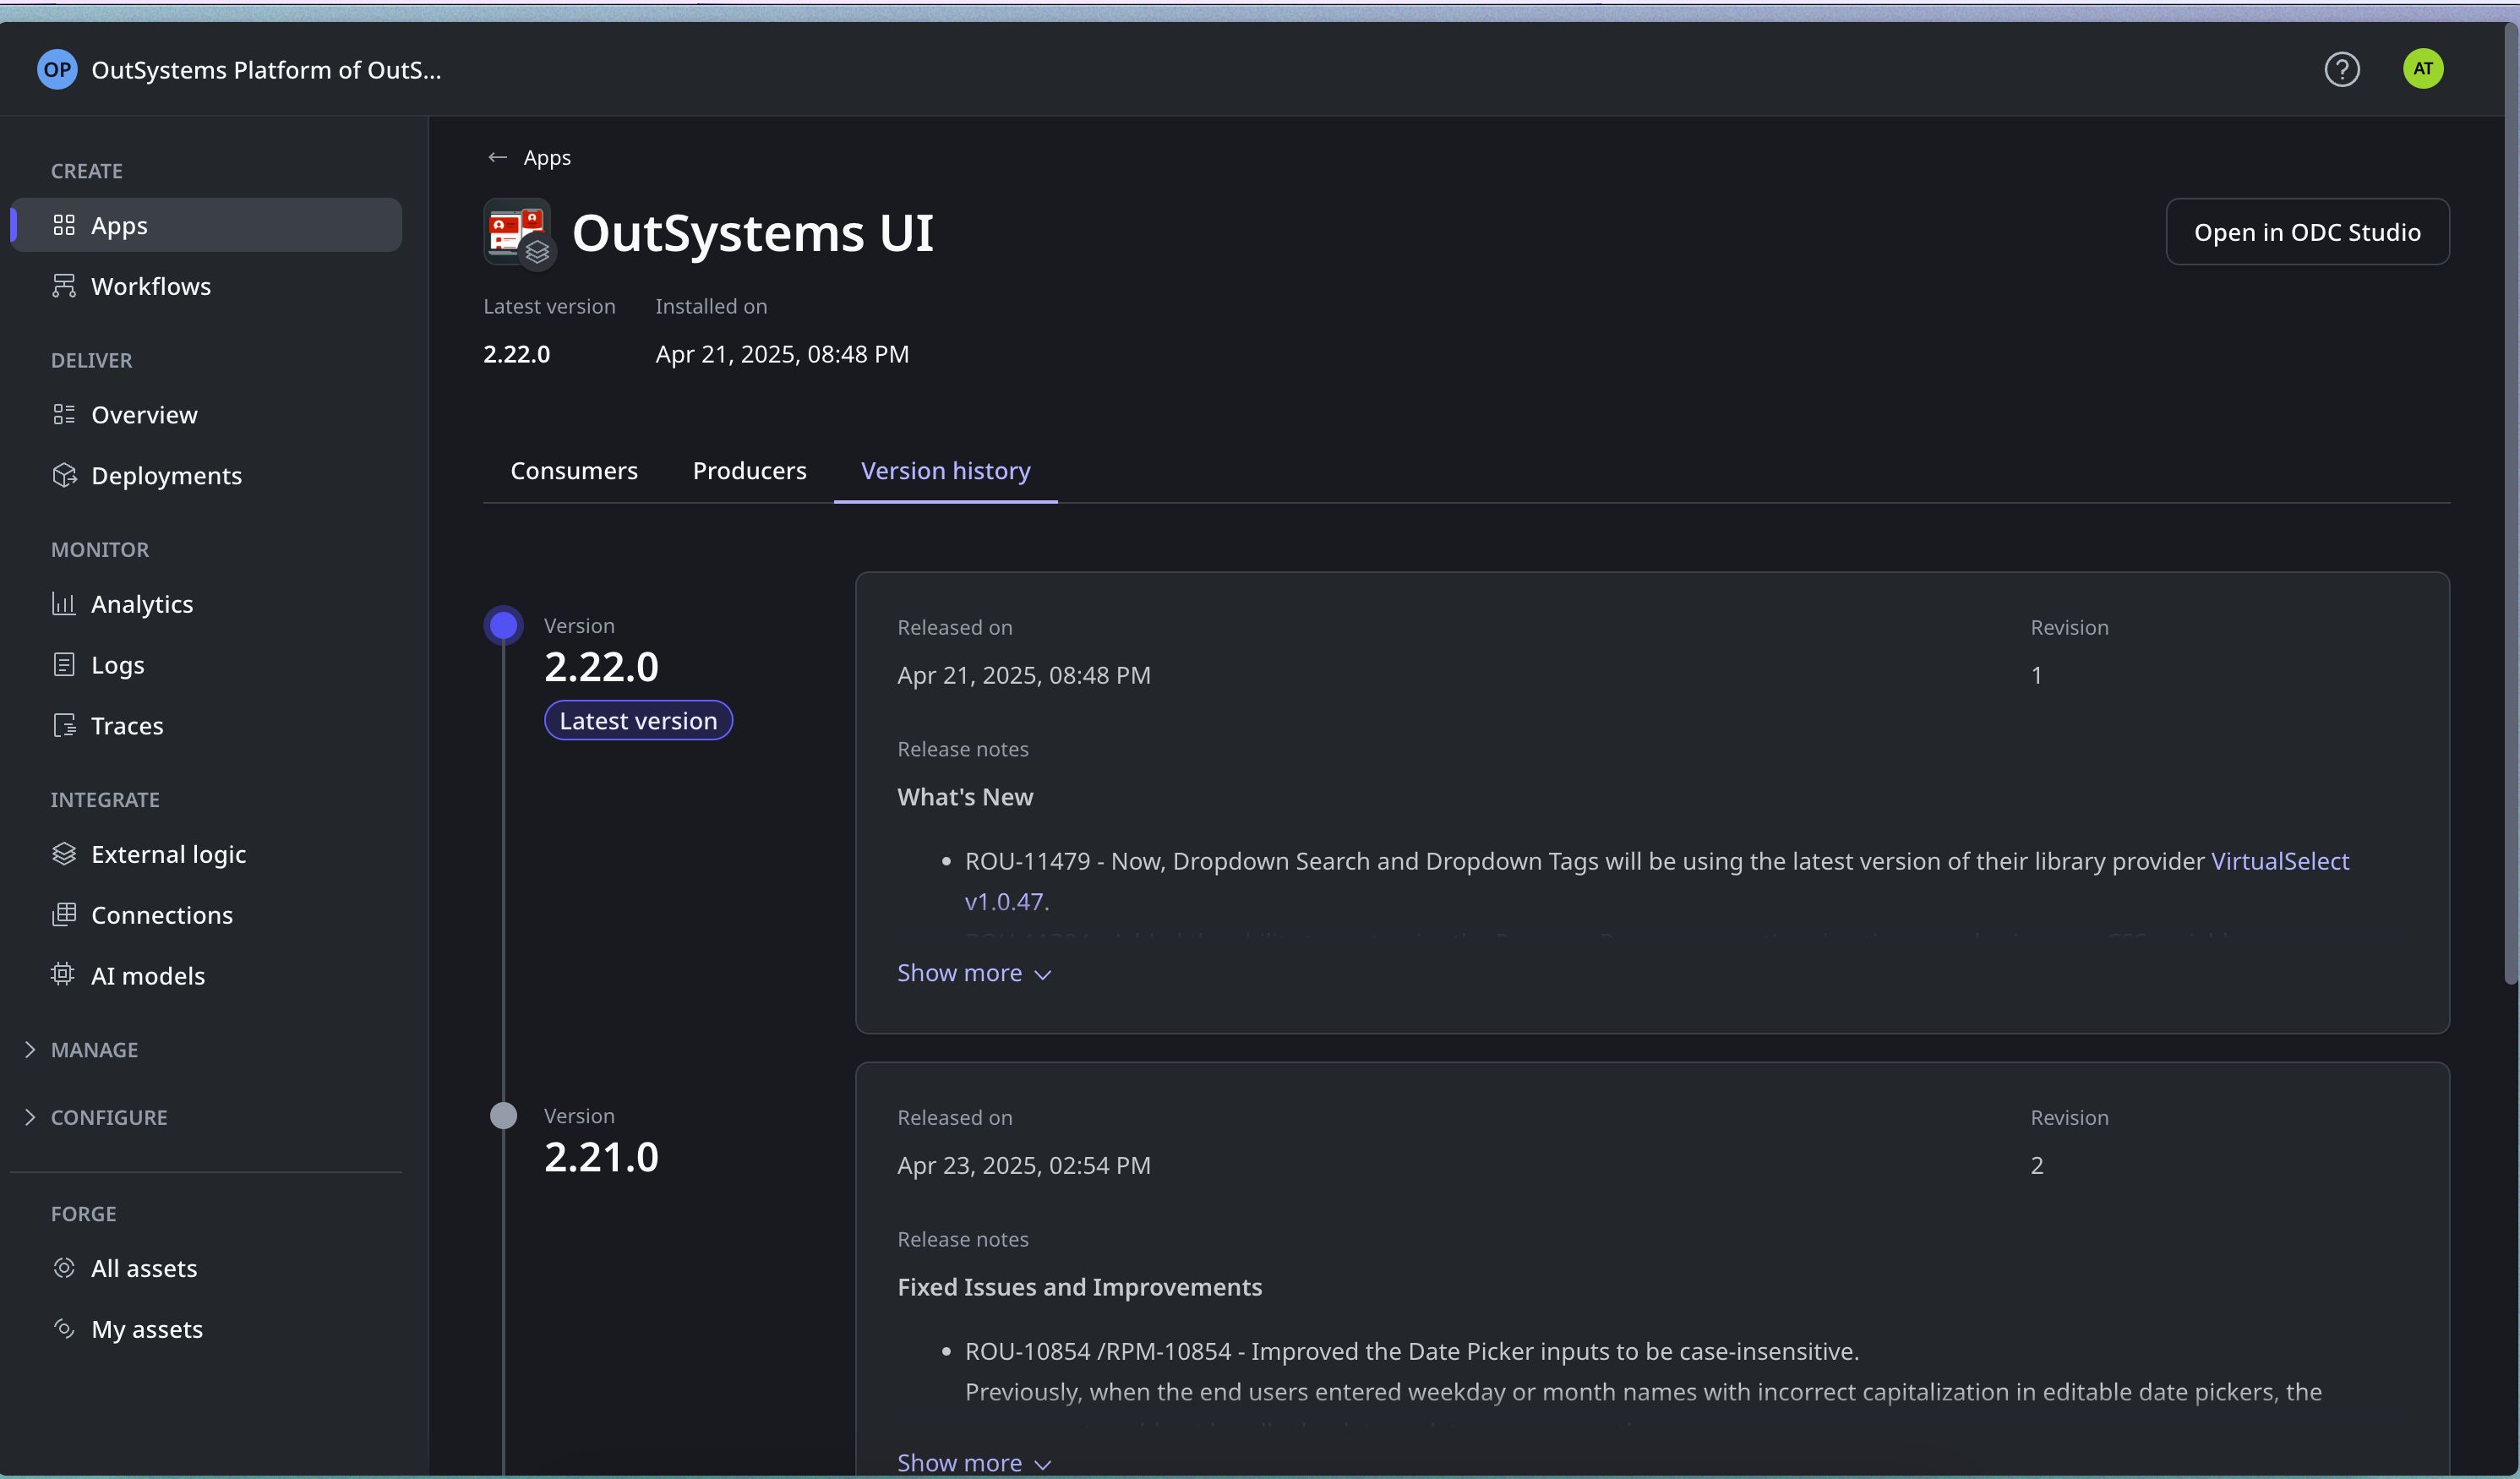2520x1479 pixels.
Task: Click the OutSystems UI app logo icon
Action: pos(518,233)
